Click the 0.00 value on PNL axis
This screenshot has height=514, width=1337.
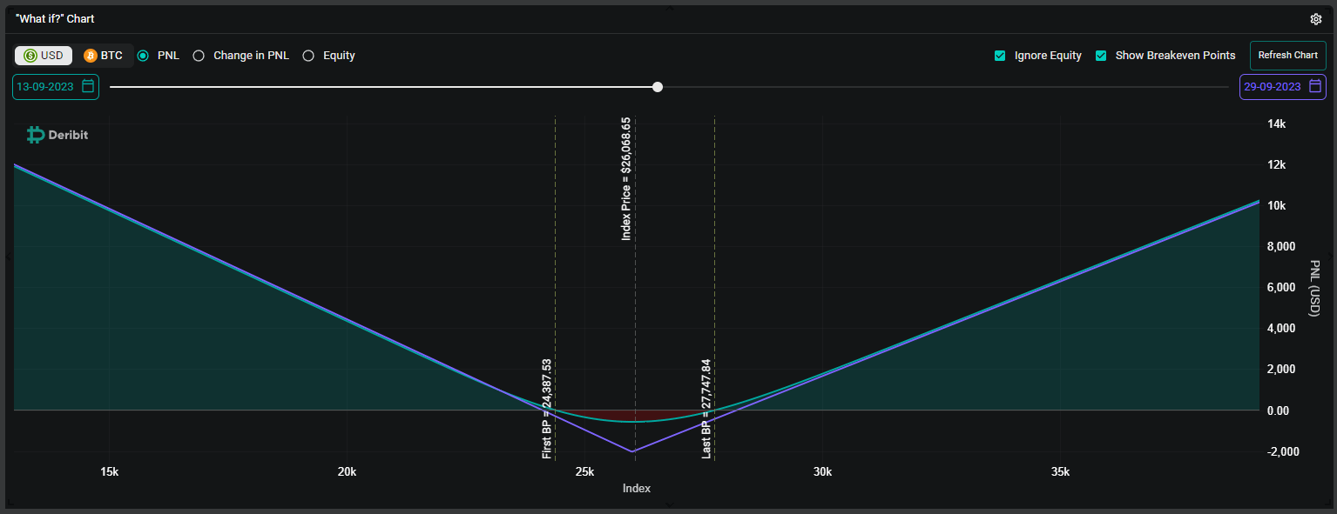coord(1278,411)
